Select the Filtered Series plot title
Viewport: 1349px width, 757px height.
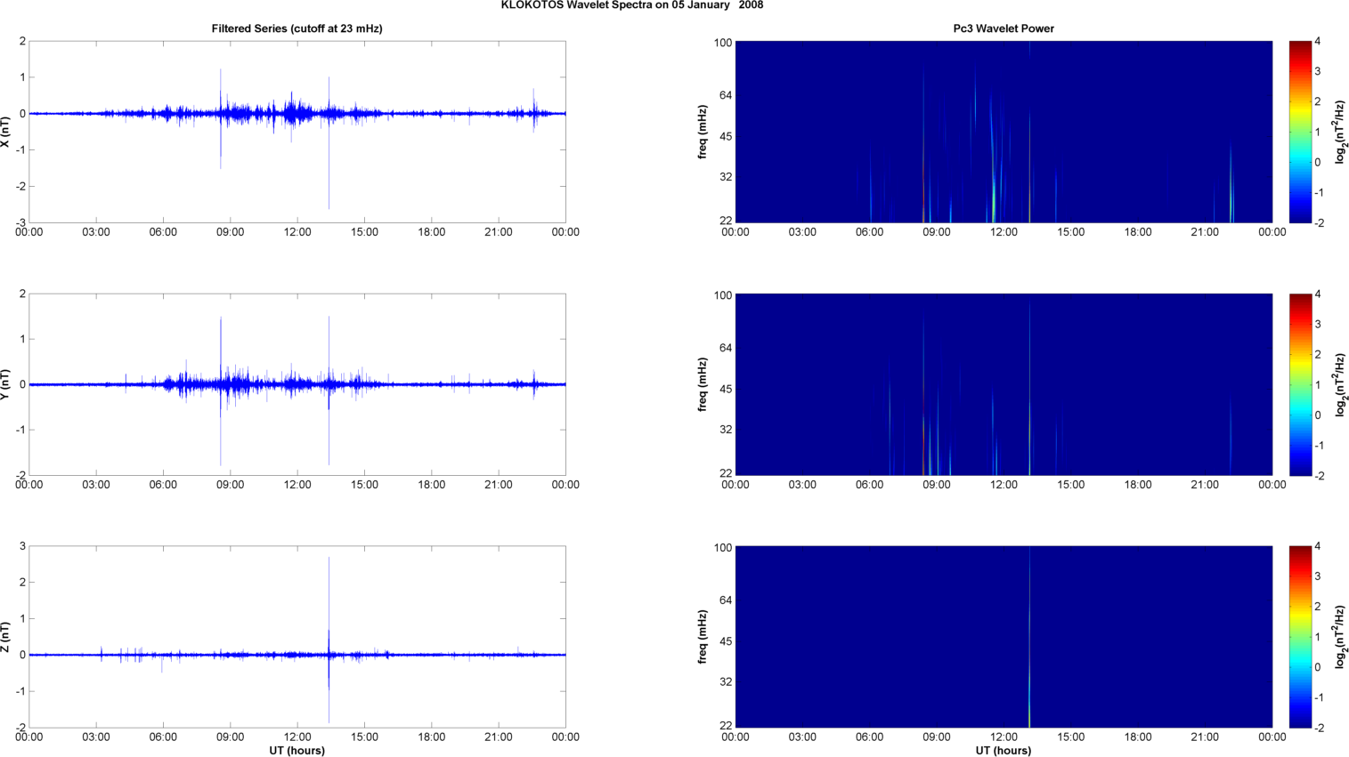[297, 28]
